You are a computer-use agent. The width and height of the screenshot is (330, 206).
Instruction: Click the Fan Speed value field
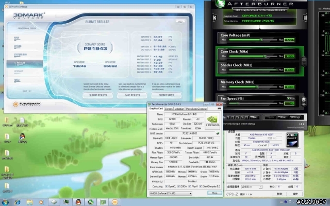point(289,103)
